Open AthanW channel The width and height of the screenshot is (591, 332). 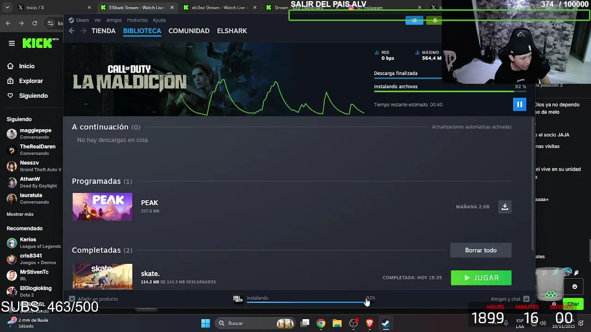tap(31, 182)
